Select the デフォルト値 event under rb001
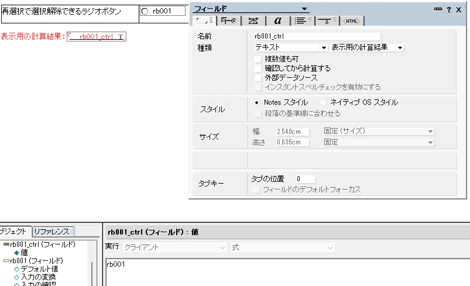The width and height of the screenshot is (470, 286). click(39, 269)
